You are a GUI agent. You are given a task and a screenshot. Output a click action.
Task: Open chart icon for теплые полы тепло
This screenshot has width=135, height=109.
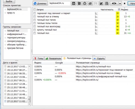tap(96, 23)
